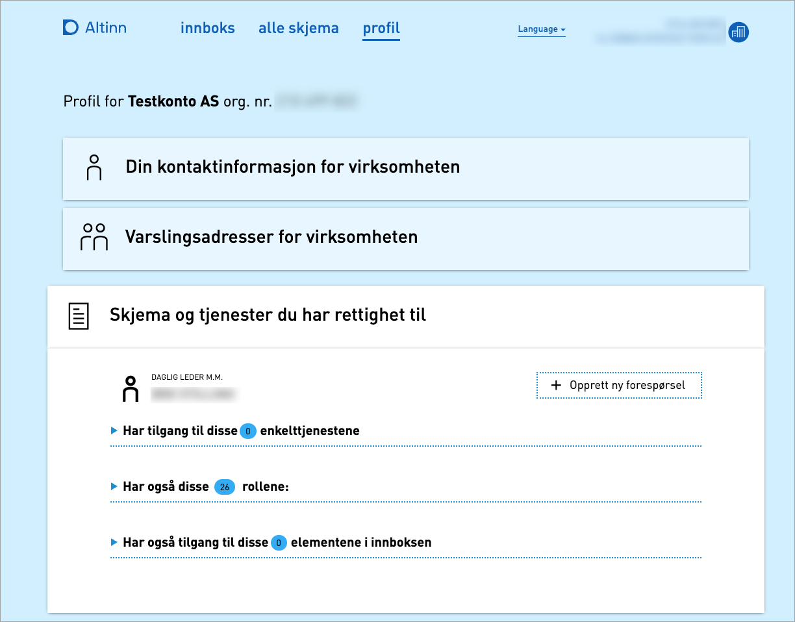Click the zero badge beside elementene i innboksen
The height and width of the screenshot is (622, 795).
click(279, 542)
